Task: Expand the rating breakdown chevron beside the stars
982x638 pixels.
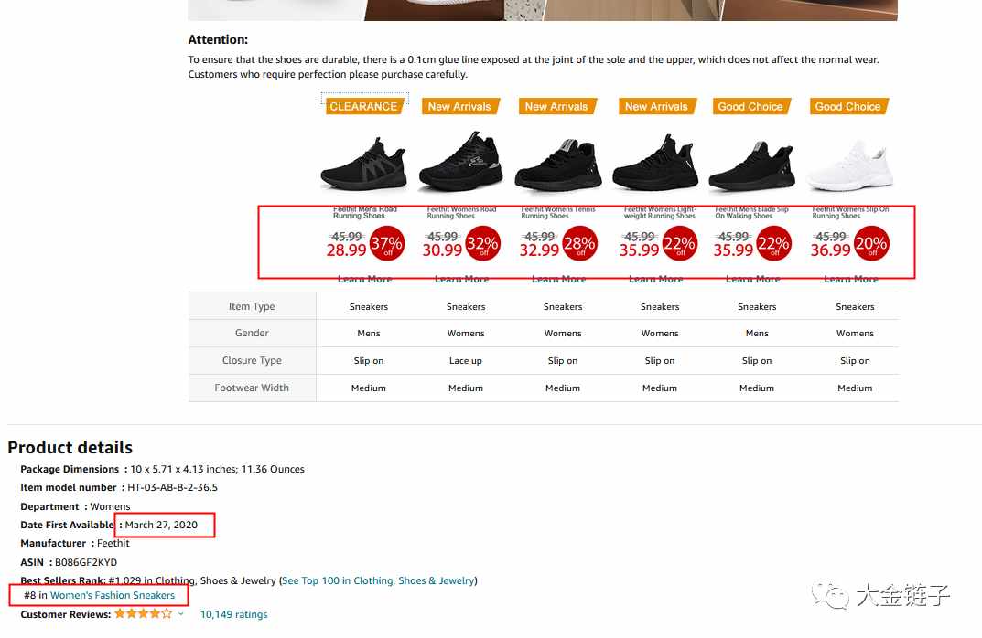Action: pos(181,614)
